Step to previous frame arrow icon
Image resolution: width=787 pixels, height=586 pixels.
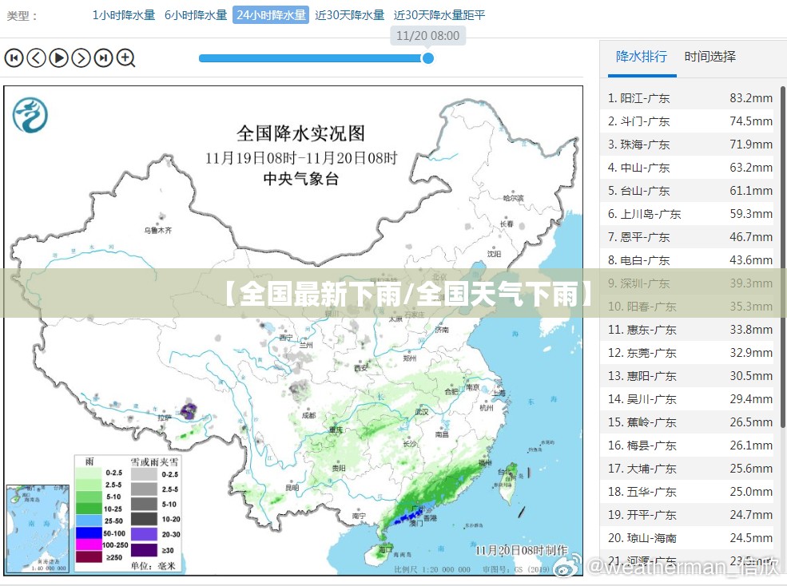(x=36, y=58)
